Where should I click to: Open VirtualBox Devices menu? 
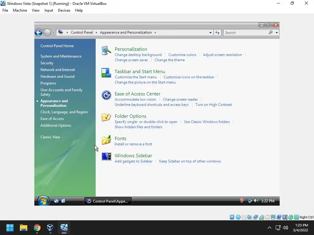[x=64, y=10]
